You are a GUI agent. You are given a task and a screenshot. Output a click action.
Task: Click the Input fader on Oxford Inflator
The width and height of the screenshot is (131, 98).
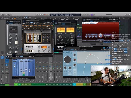[x=14, y=66]
